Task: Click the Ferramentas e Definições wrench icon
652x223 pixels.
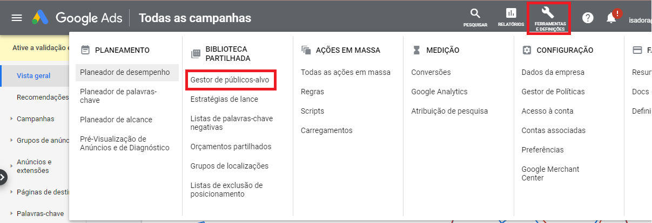Action: pyautogui.click(x=548, y=18)
